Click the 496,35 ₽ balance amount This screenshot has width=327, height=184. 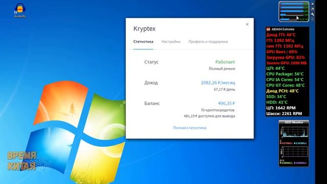(x=226, y=103)
